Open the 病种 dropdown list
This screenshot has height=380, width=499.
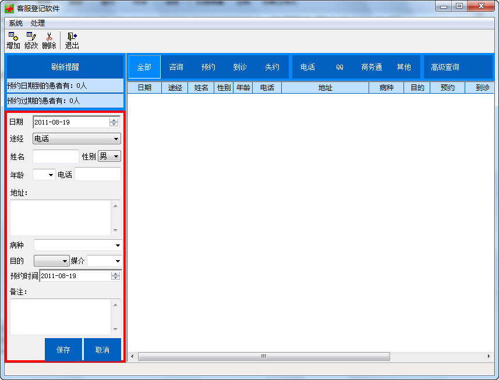(x=78, y=245)
